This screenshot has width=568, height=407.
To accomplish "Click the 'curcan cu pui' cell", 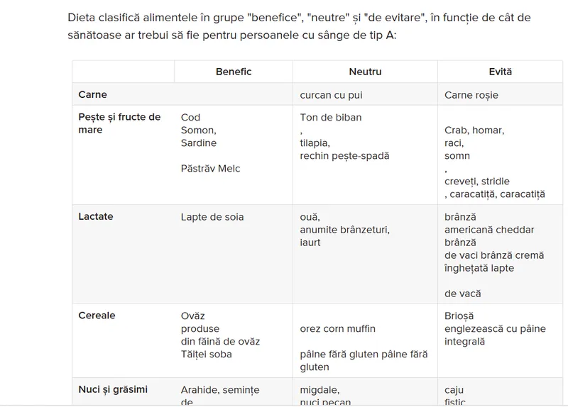I will [x=331, y=95].
